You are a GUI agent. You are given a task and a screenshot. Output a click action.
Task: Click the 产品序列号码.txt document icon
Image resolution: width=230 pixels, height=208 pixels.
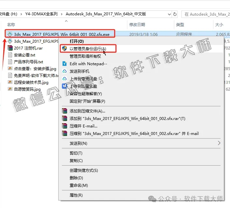(10, 62)
